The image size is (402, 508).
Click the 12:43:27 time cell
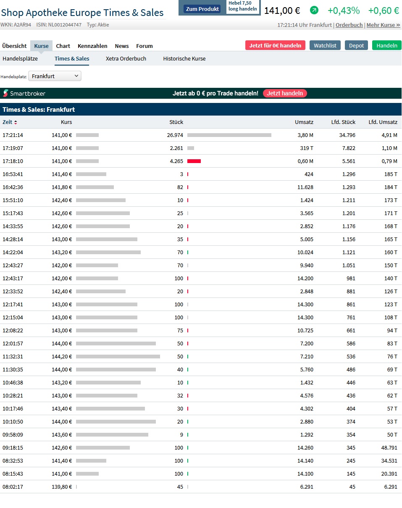click(13, 266)
